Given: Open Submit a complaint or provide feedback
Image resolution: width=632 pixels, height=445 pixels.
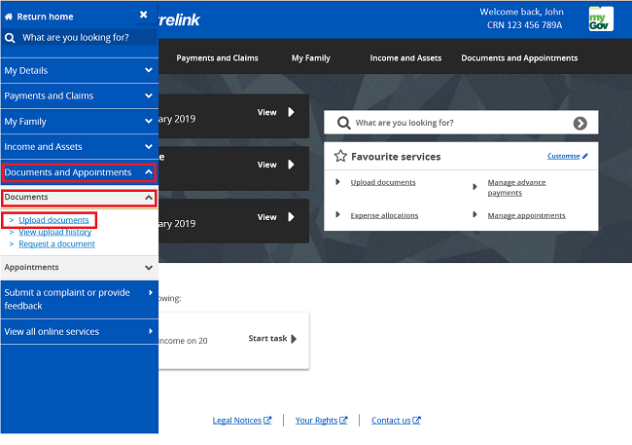Looking at the screenshot, I should click(80, 299).
